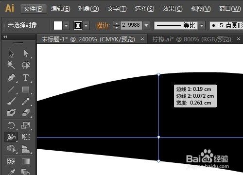
Task: Collapse the tools panel with double arrows
Action: tap(5, 37)
